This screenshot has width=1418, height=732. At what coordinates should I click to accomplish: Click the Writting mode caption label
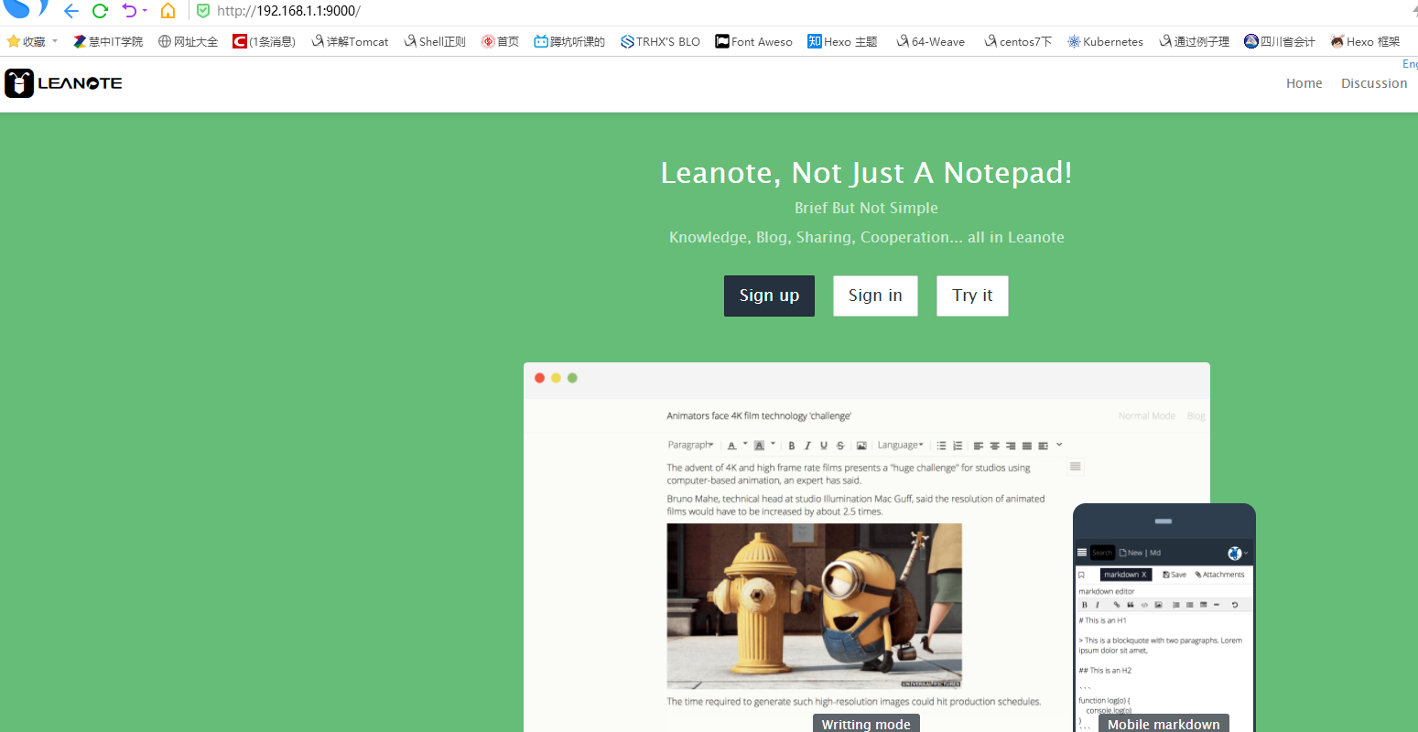click(x=866, y=724)
